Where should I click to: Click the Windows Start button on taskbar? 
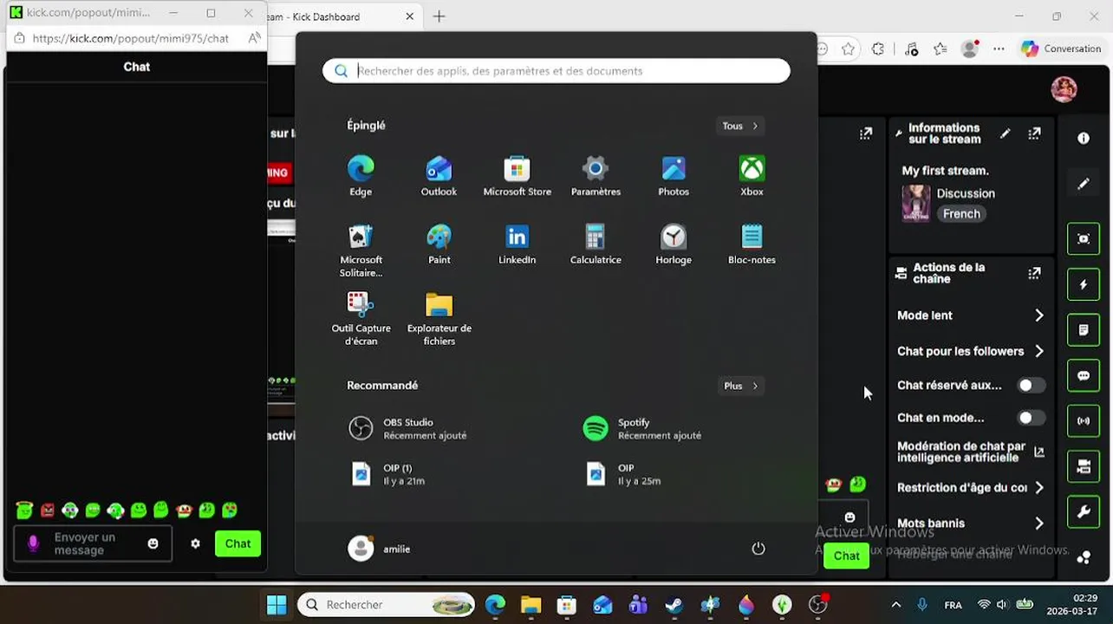(277, 604)
